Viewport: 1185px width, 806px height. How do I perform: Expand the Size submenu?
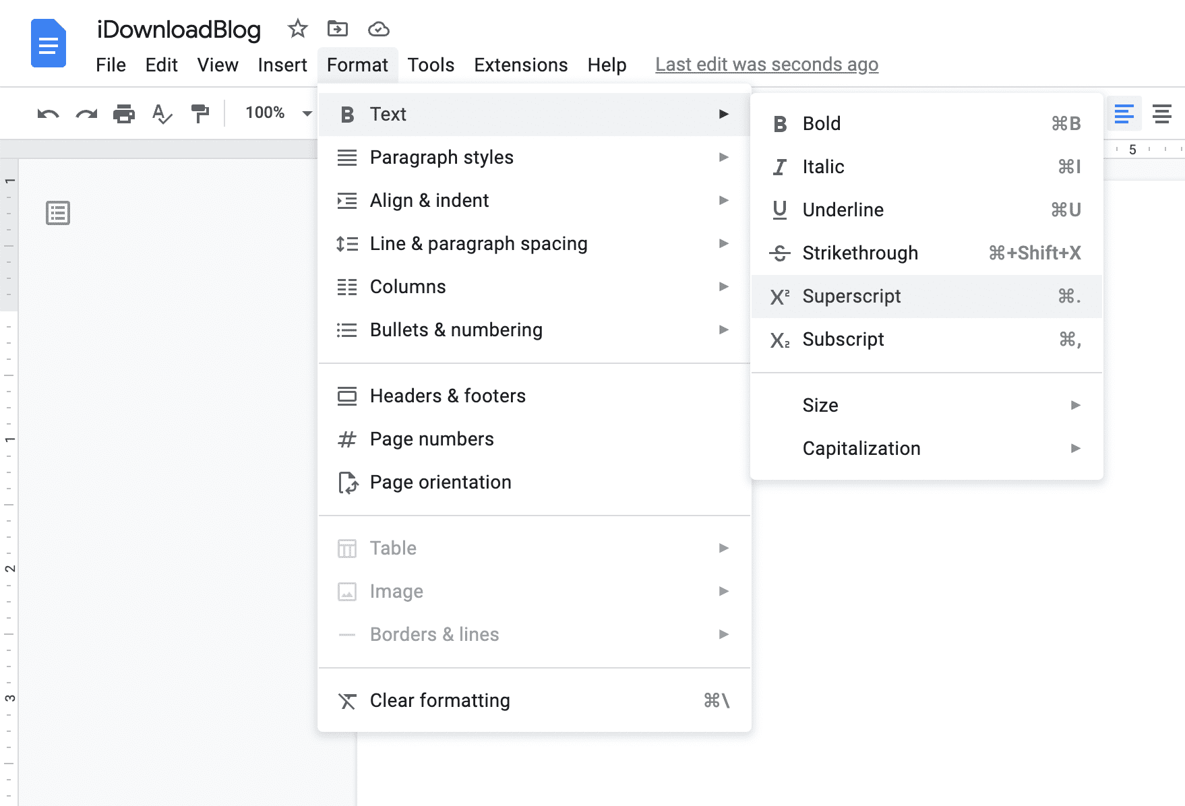tap(927, 406)
